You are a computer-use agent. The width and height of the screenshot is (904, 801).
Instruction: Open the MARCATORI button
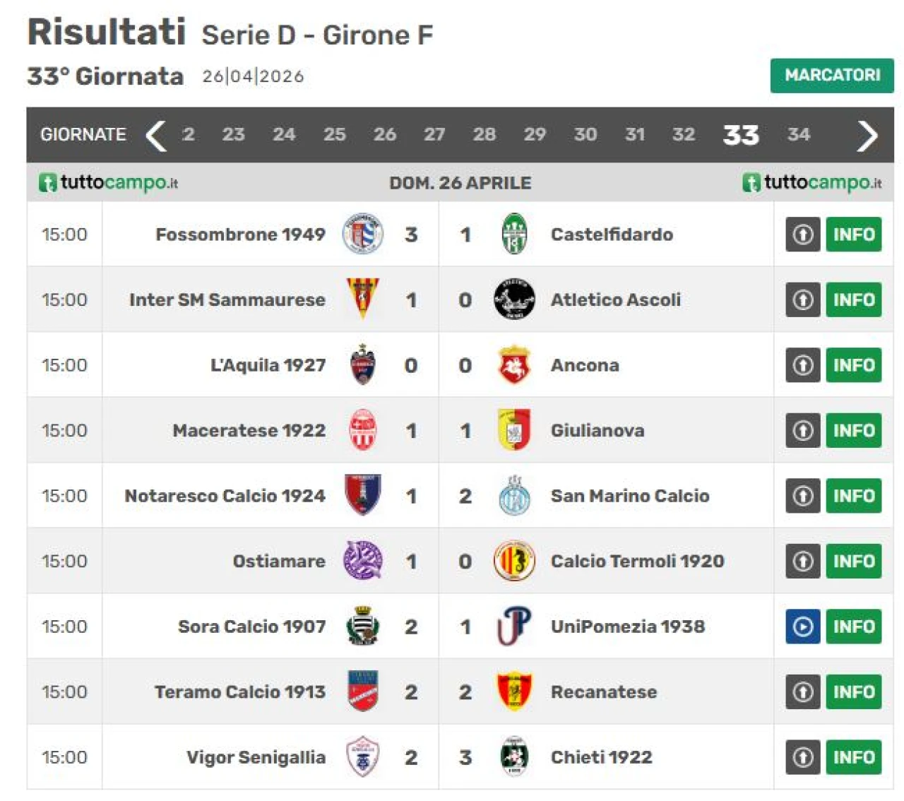click(x=831, y=75)
